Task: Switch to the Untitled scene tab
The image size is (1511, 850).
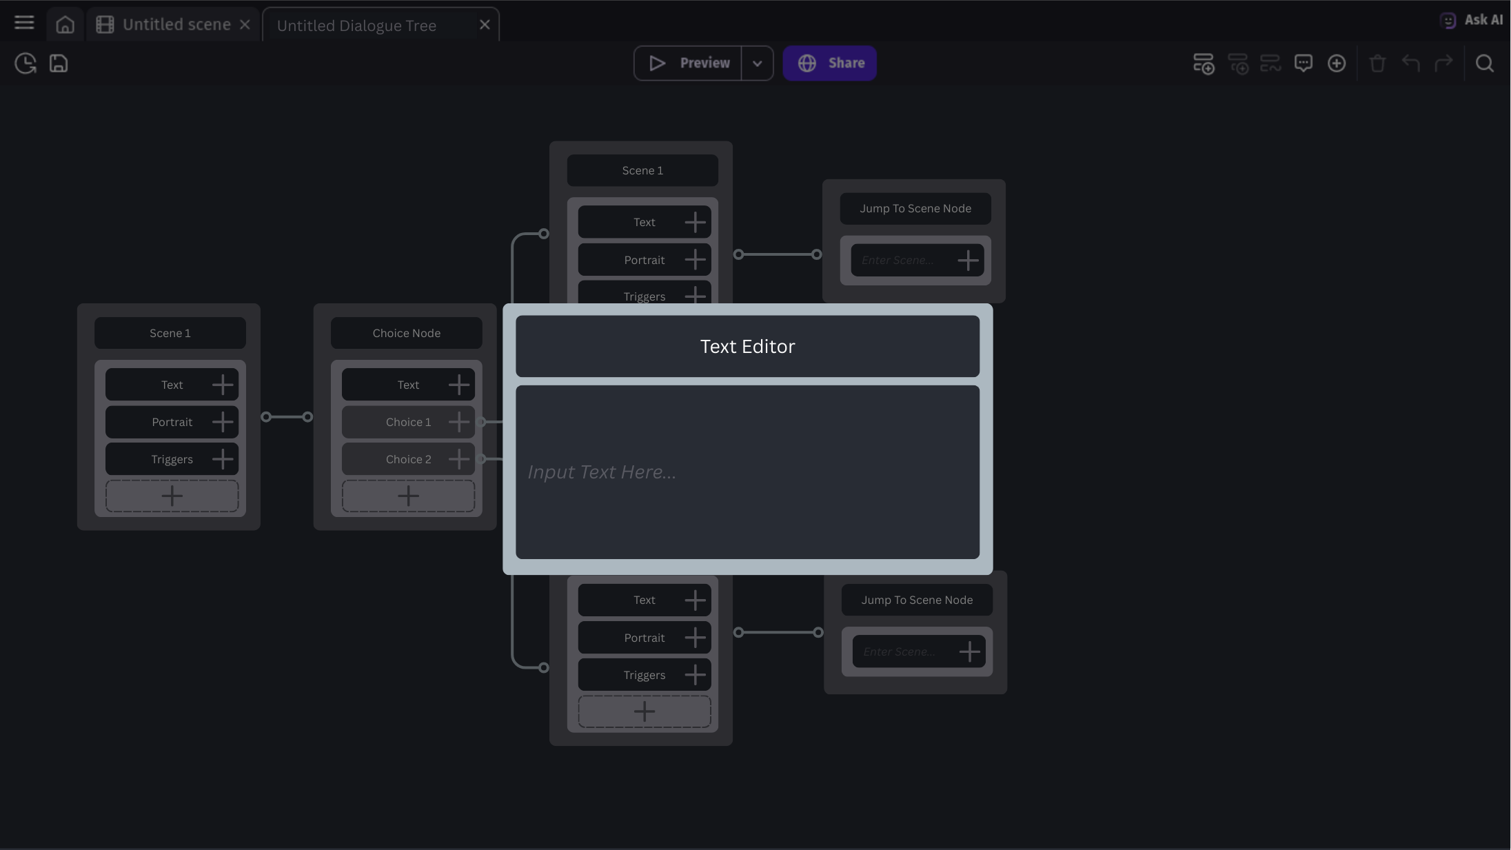Action: click(x=176, y=23)
